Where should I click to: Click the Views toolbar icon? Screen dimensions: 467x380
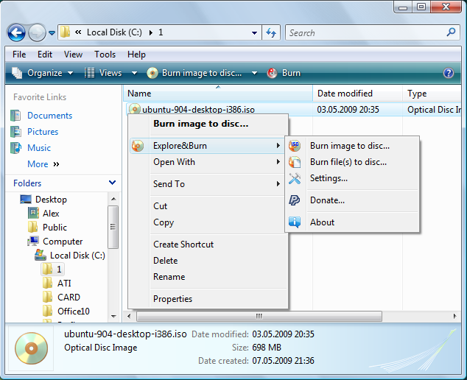(x=89, y=73)
